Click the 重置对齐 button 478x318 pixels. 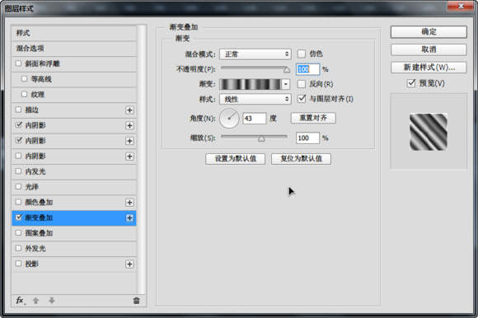pyautogui.click(x=313, y=118)
